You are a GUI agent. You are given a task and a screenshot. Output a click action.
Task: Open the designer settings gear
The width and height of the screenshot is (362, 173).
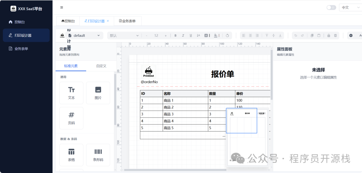click(x=351, y=35)
